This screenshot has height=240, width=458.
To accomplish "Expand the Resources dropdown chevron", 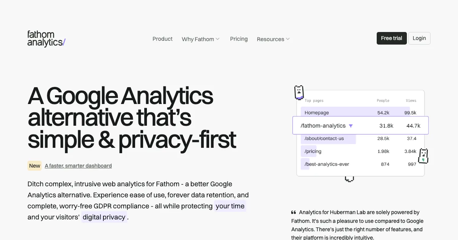I will point(288,39).
